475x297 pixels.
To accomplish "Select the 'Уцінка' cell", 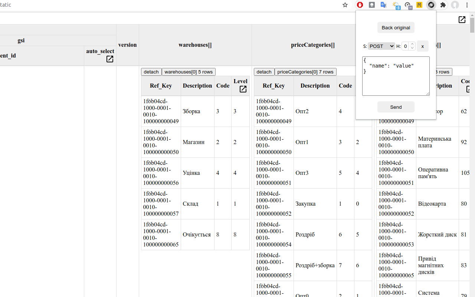I will point(197,173).
